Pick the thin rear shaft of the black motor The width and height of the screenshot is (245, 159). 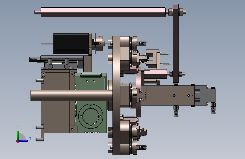[47, 44]
